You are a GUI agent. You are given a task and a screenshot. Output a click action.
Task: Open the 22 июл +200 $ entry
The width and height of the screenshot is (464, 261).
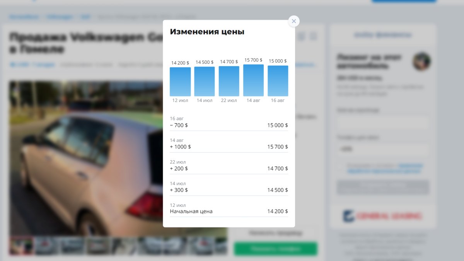pos(229,165)
